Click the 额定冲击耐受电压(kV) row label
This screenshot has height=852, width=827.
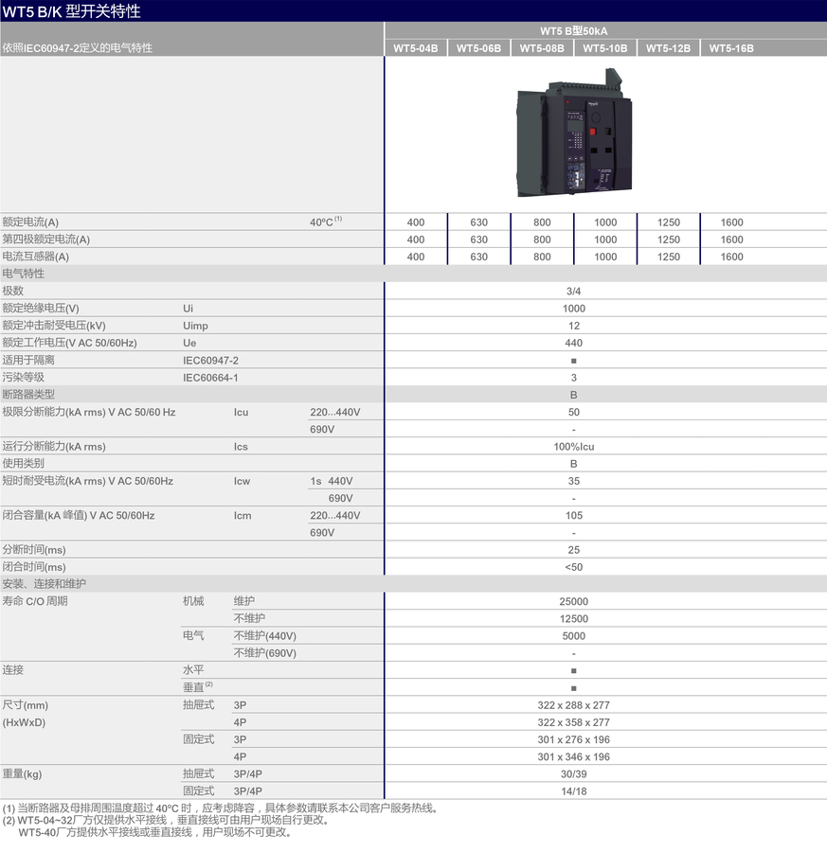53,326
